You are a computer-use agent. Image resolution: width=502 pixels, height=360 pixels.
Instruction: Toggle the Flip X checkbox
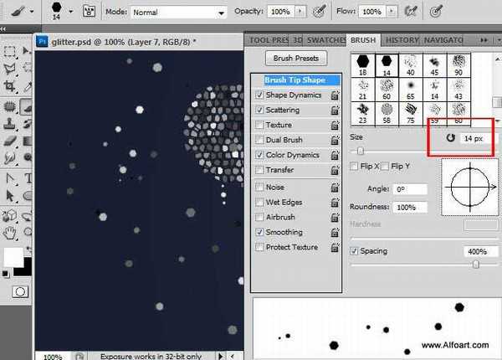[355, 167]
